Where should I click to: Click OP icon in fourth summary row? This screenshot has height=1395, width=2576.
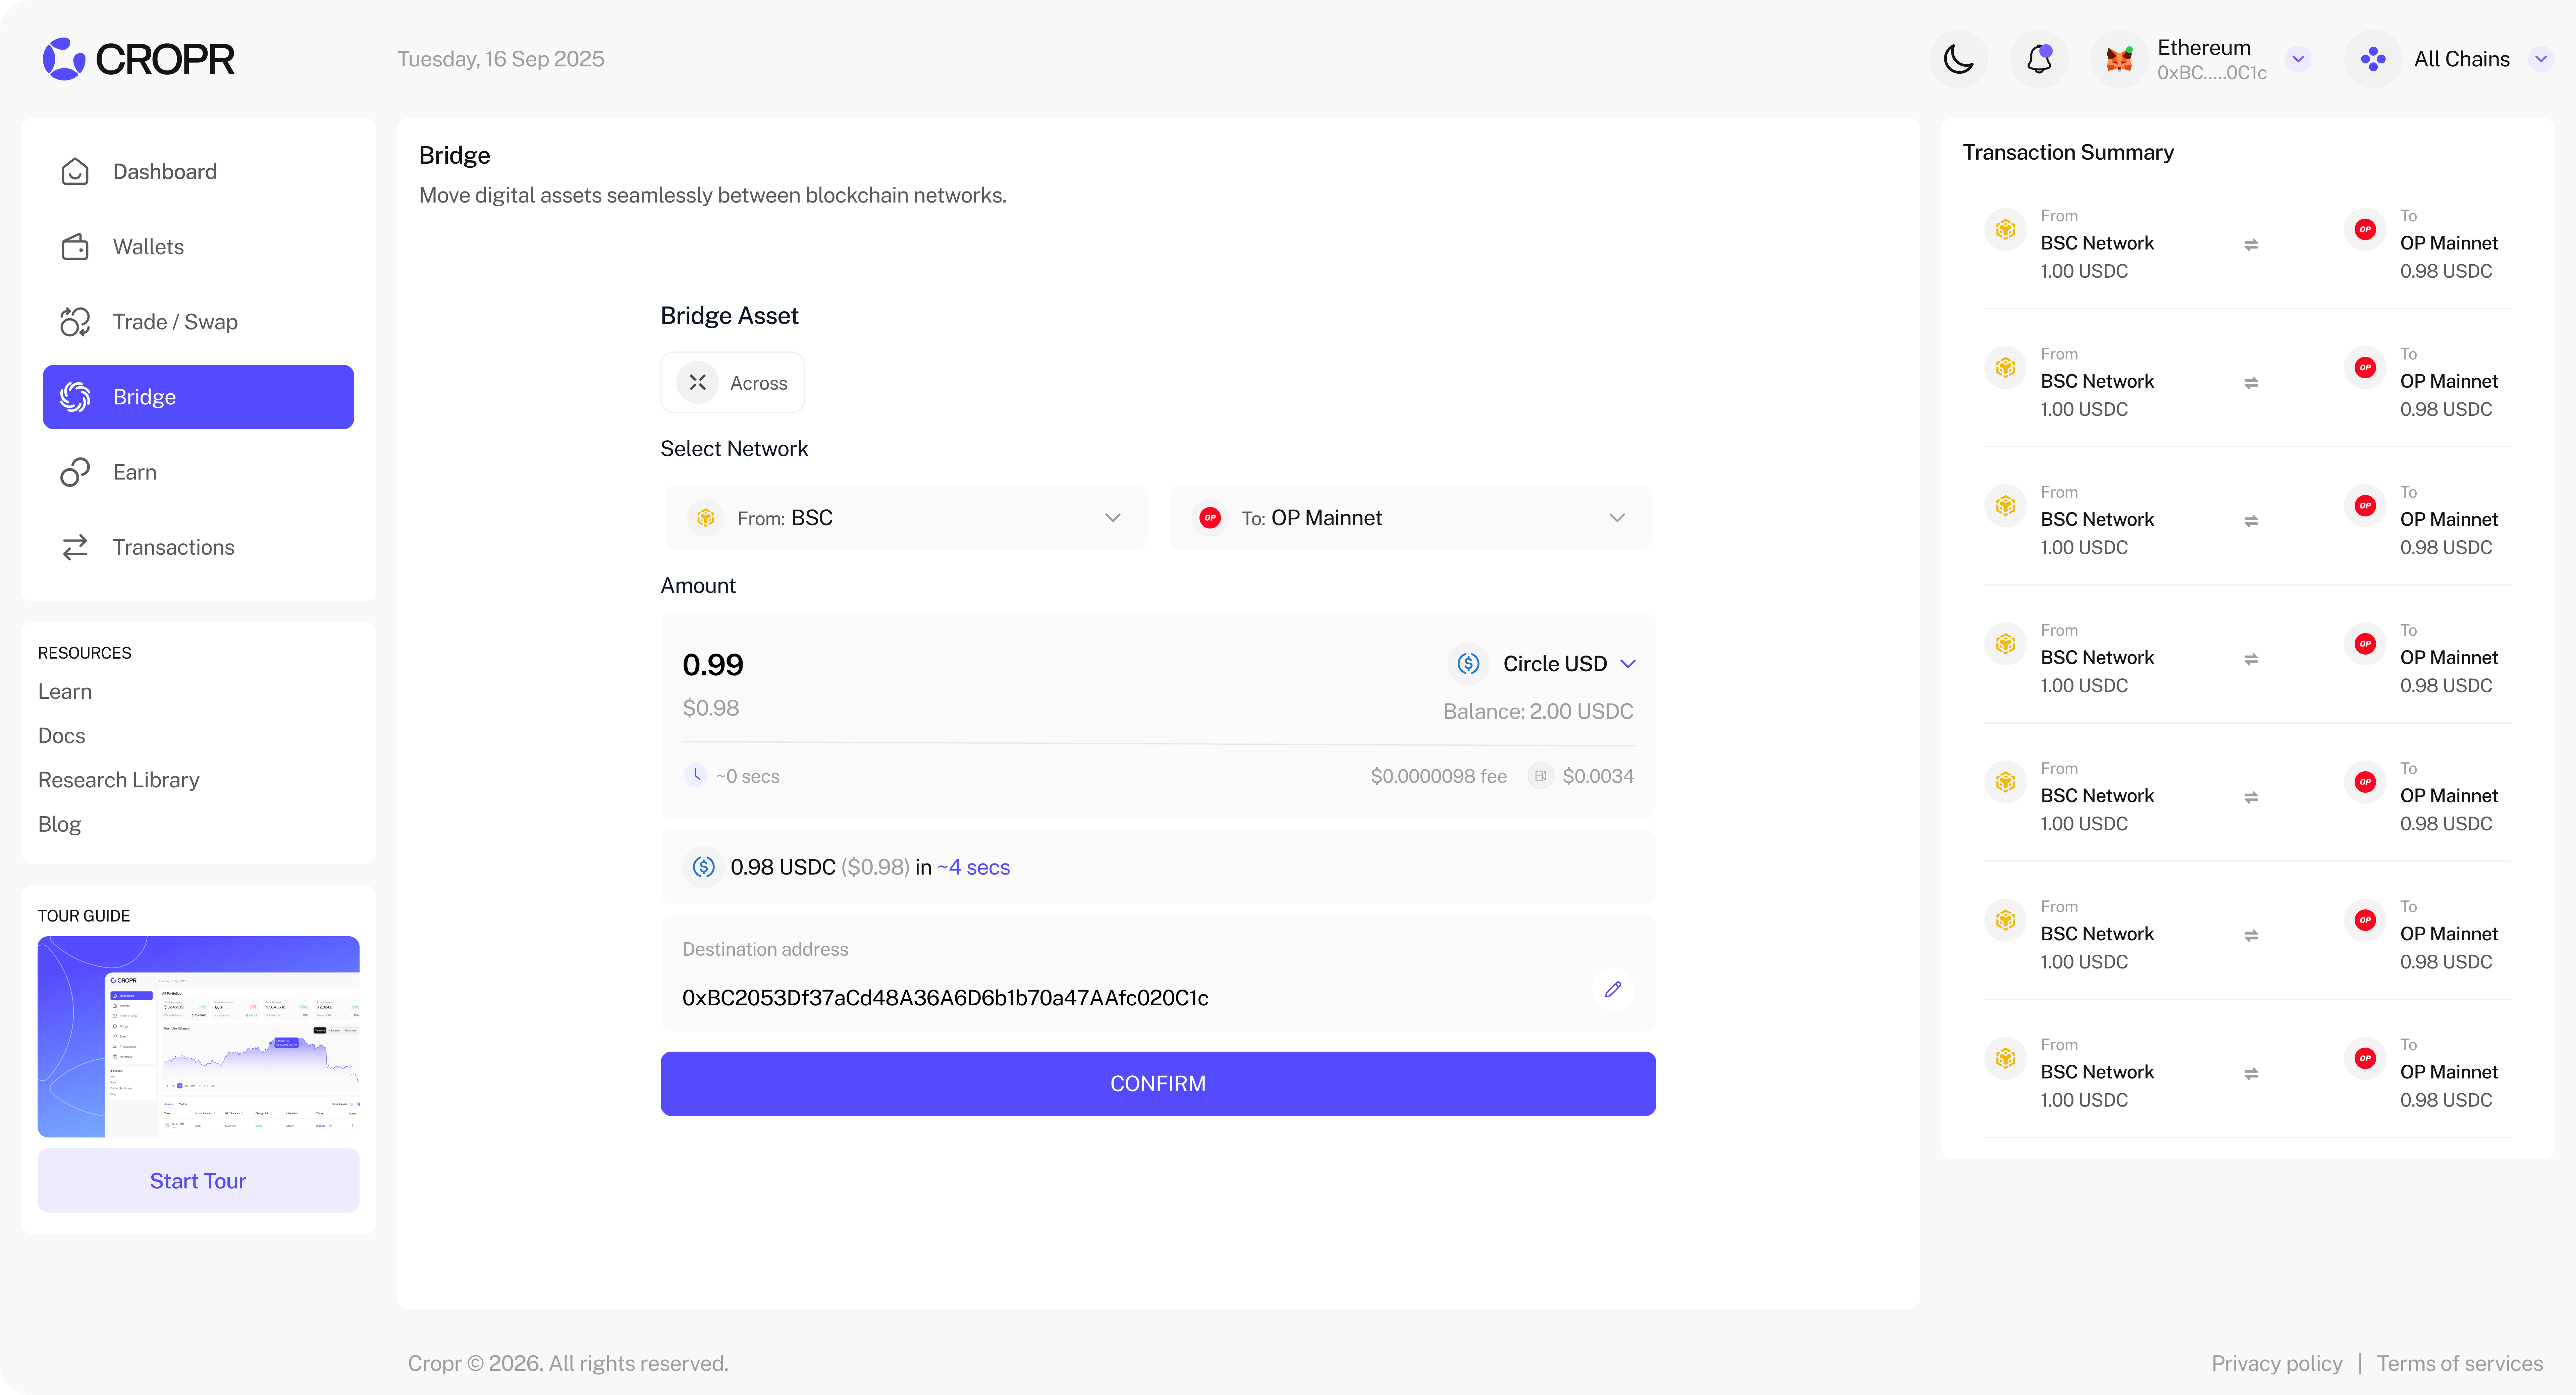(x=2365, y=644)
